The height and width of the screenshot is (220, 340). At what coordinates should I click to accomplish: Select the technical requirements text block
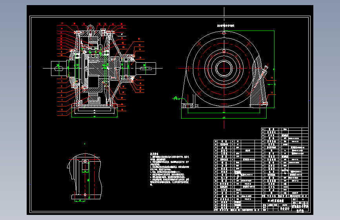pos(169,169)
